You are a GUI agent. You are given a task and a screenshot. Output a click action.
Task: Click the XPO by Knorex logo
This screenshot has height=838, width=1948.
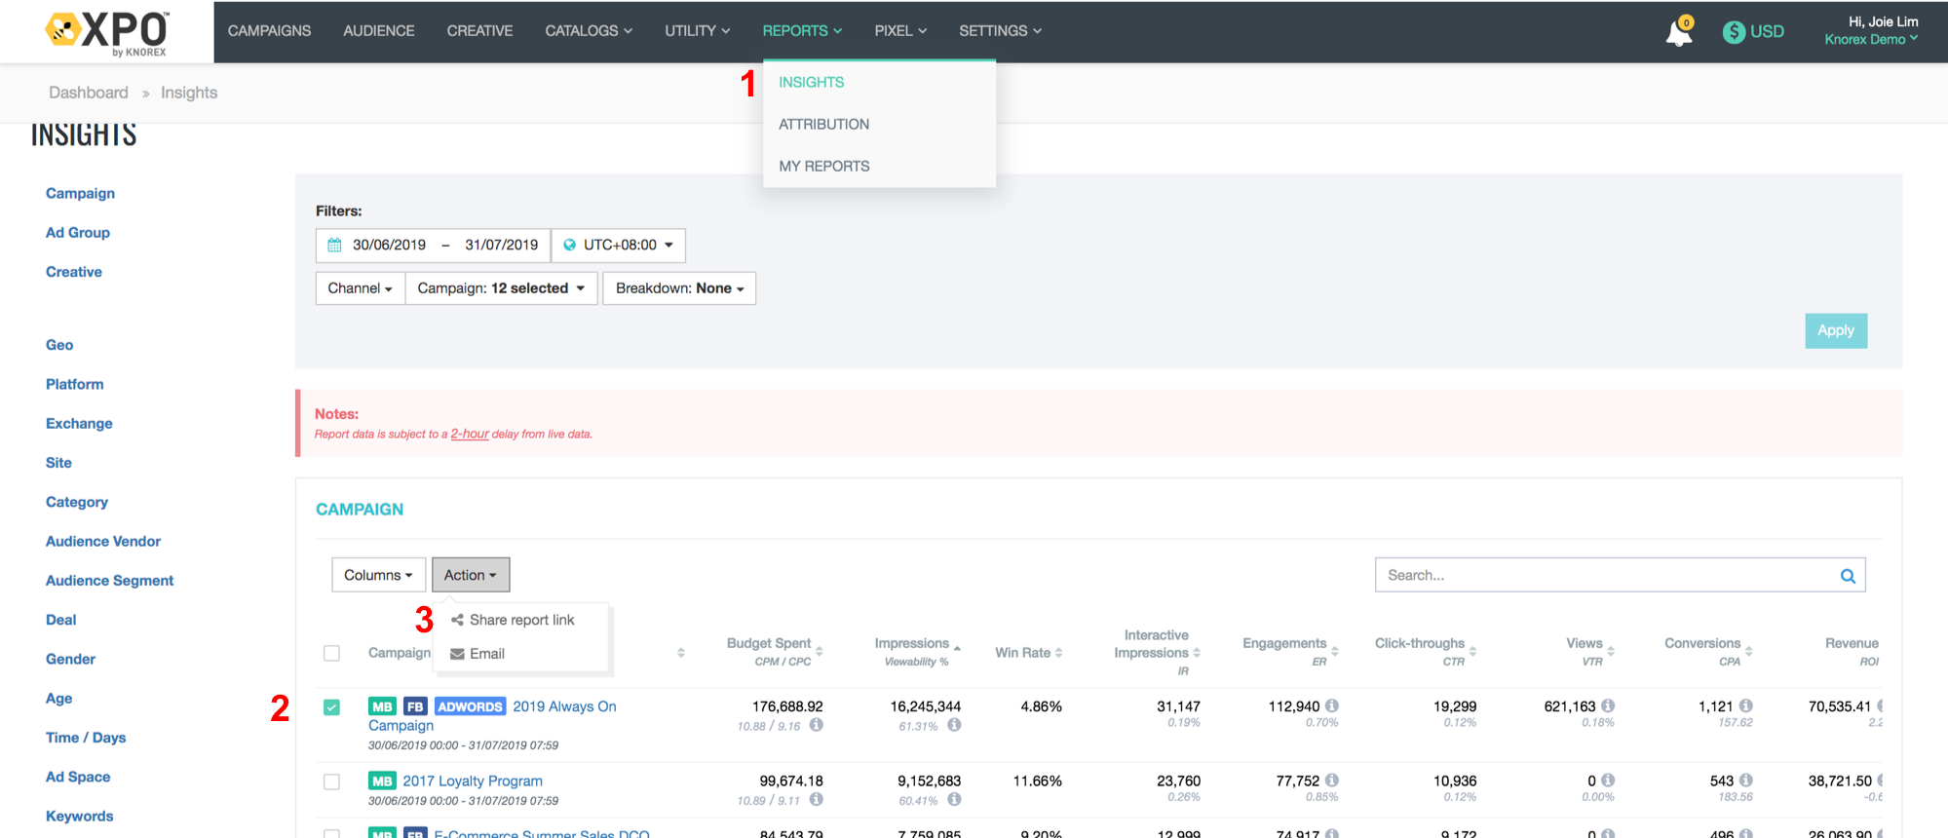[x=107, y=32]
